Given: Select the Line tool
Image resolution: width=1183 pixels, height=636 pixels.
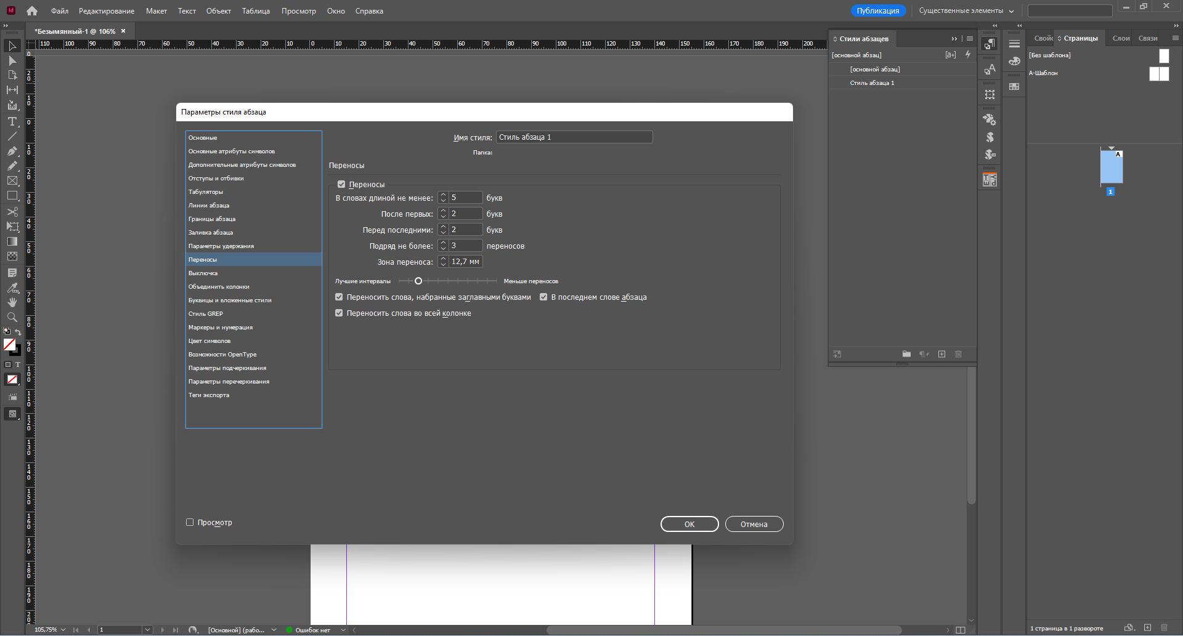Looking at the screenshot, I should 12,136.
